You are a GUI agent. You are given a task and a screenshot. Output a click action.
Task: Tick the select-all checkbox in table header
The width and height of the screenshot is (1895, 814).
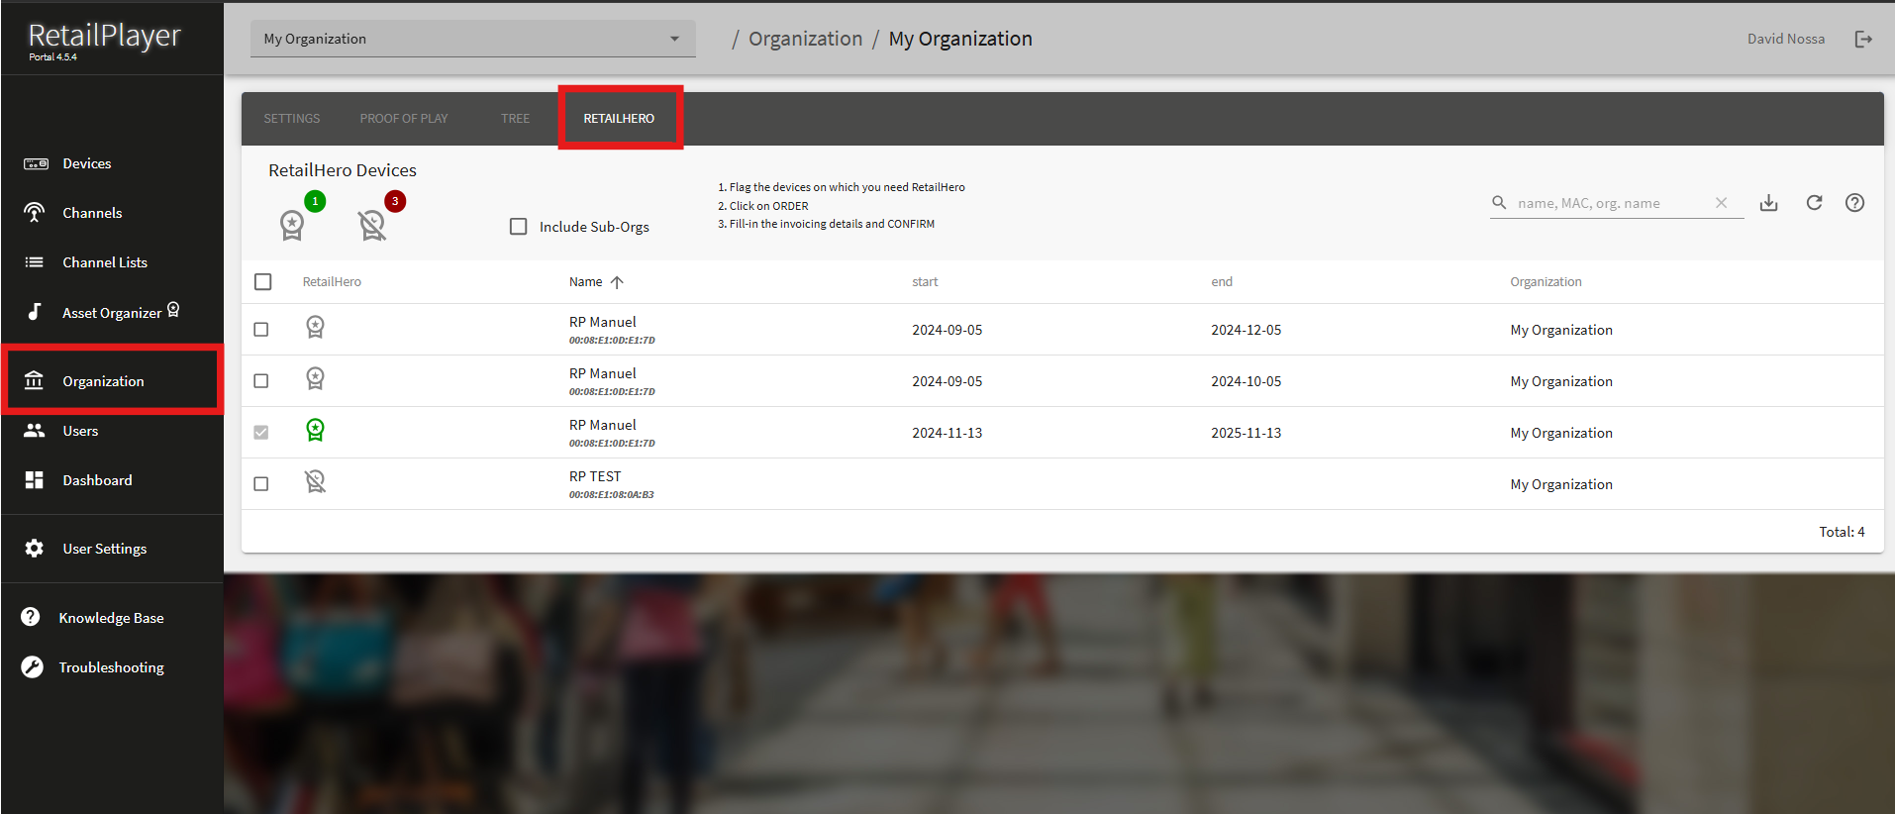click(x=263, y=282)
